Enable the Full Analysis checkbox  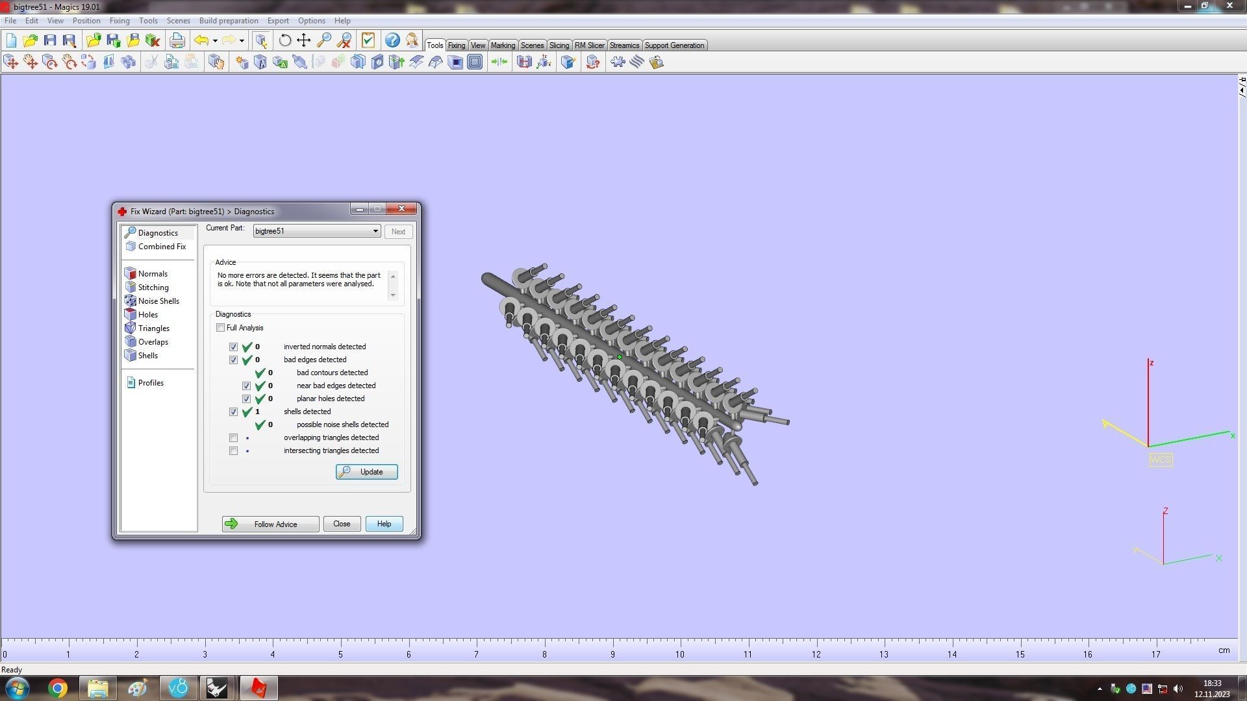(221, 328)
